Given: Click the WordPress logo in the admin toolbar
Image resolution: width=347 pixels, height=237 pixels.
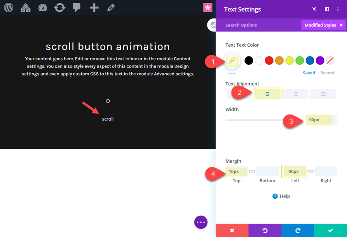Looking at the screenshot, I should pyautogui.click(x=9, y=7).
